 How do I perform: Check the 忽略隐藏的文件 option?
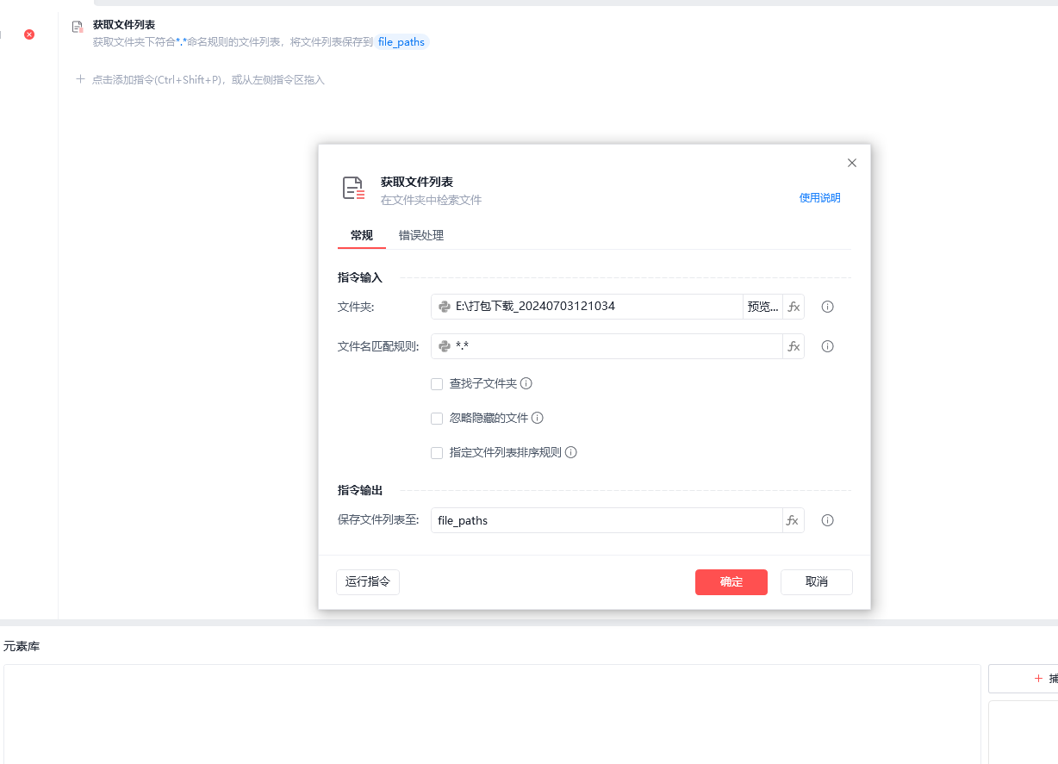(x=437, y=419)
